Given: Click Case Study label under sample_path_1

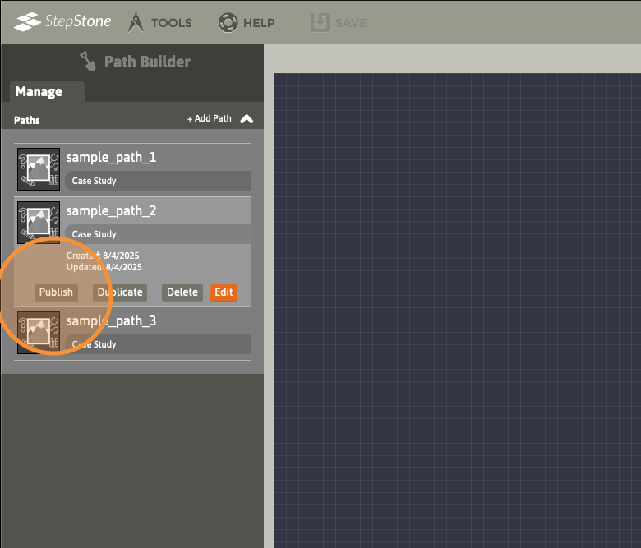Looking at the screenshot, I should 94,181.
